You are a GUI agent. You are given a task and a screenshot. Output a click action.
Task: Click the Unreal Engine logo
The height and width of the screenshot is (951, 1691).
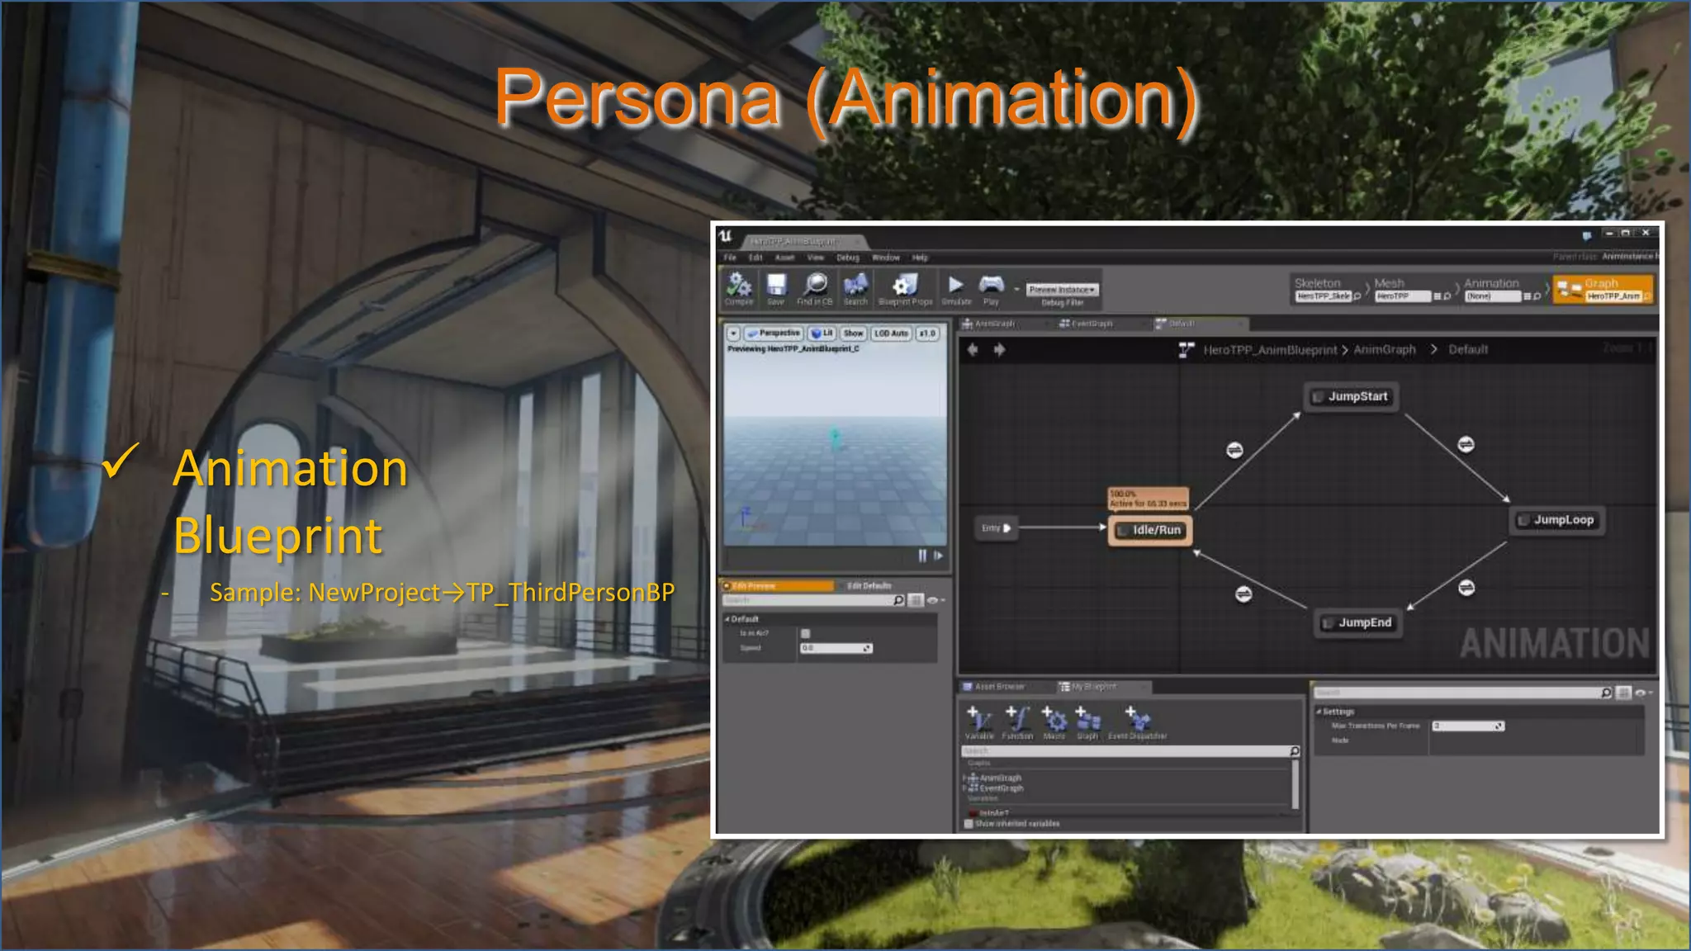726,236
